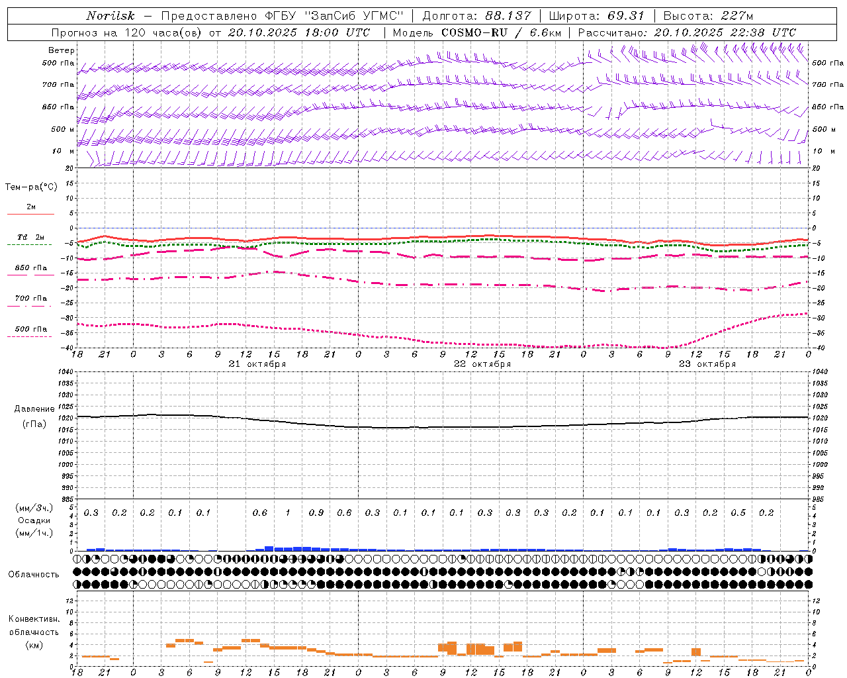Viewport: 847px width, 678px height.
Task: Click the station name Norilsk in the header
Action: click(110, 16)
